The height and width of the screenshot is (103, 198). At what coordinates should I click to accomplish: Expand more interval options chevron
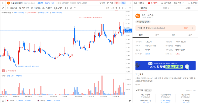click(x=126, y=8)
